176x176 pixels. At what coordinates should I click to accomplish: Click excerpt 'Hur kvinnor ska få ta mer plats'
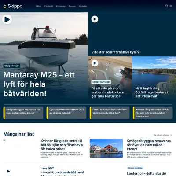[x=62, y=155]
